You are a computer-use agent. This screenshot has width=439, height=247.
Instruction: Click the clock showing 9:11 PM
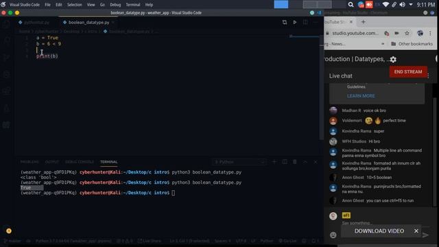click(426, 5)
